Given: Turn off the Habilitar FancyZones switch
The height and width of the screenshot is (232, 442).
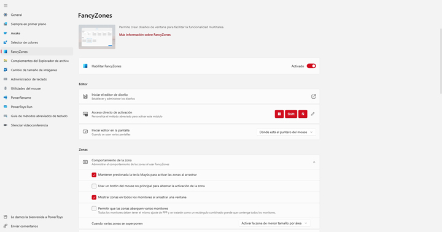Looking at the screenshot, I should pos(311,66).
